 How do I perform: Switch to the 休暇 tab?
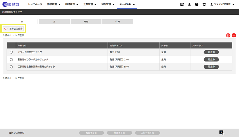tap(118, 22)
